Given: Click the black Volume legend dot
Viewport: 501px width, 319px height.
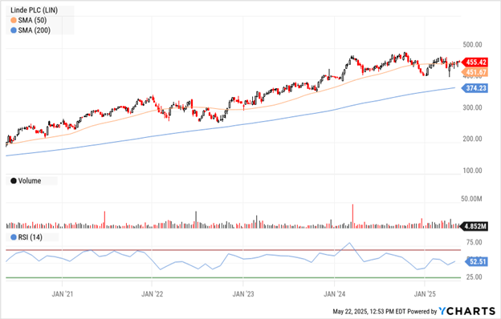Looking at the screenshot, I should [14, 181].
